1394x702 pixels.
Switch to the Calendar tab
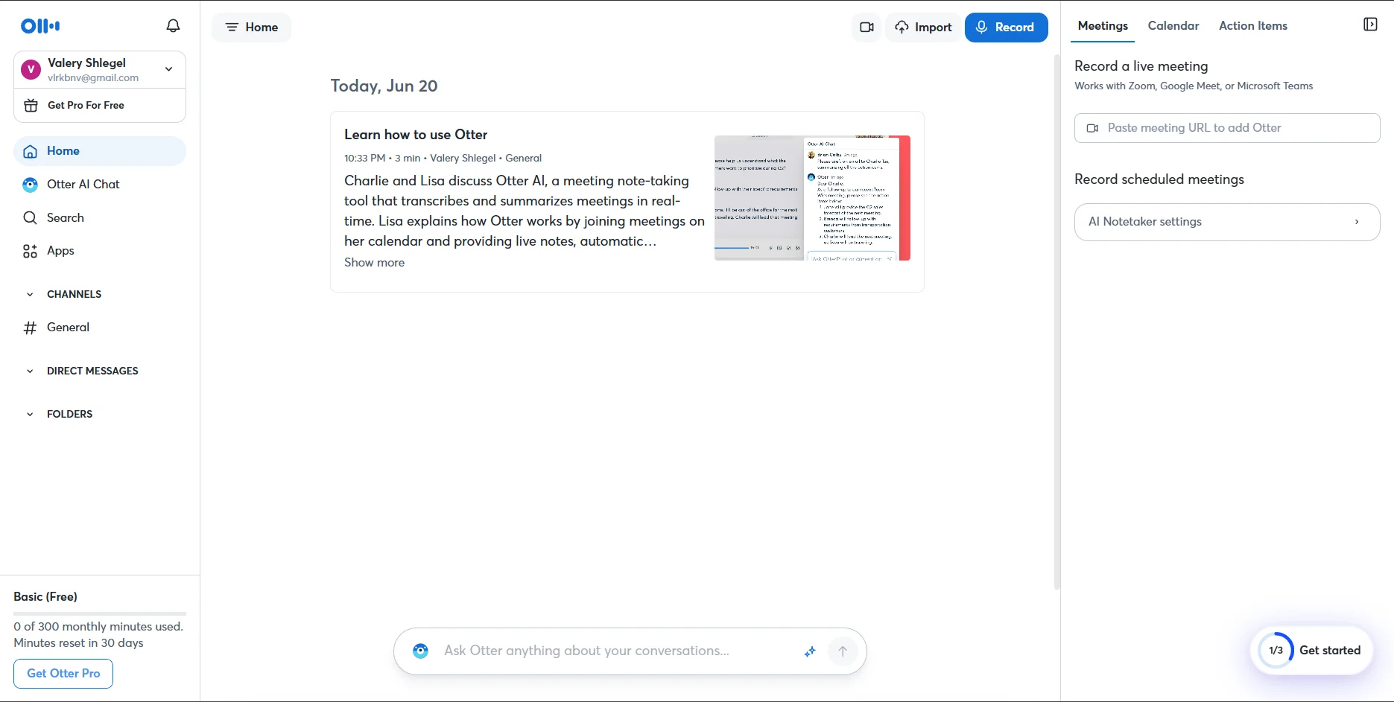pyautogui.click(x=1173, y=25)
